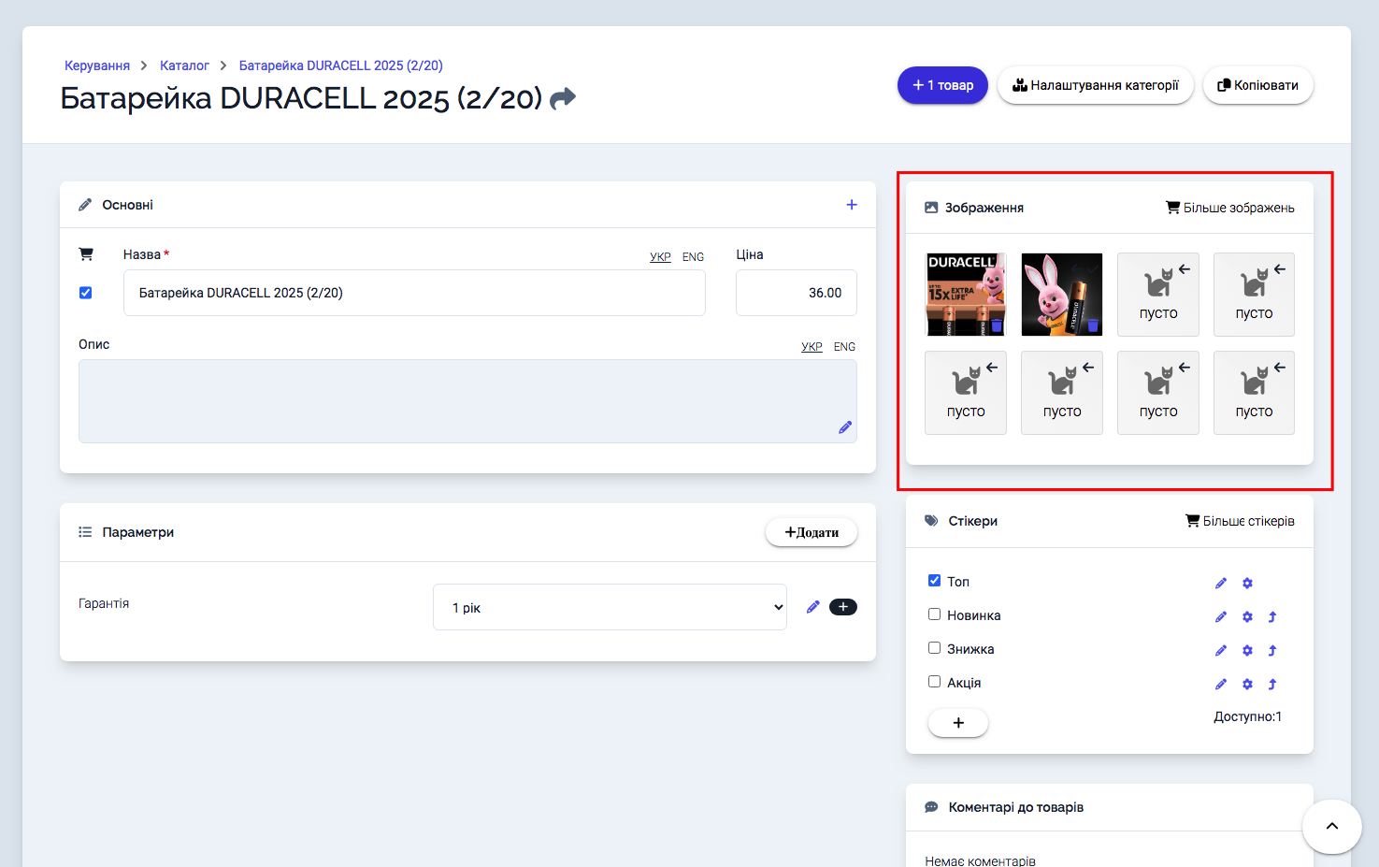1379x867 pixels.
Task: Click Більше стікерів link
Action: (x=1240, y=521)
